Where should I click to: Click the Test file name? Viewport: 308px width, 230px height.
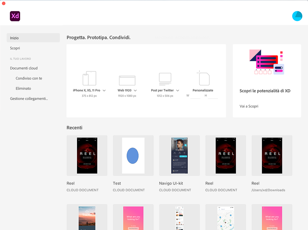pos(117,183)
